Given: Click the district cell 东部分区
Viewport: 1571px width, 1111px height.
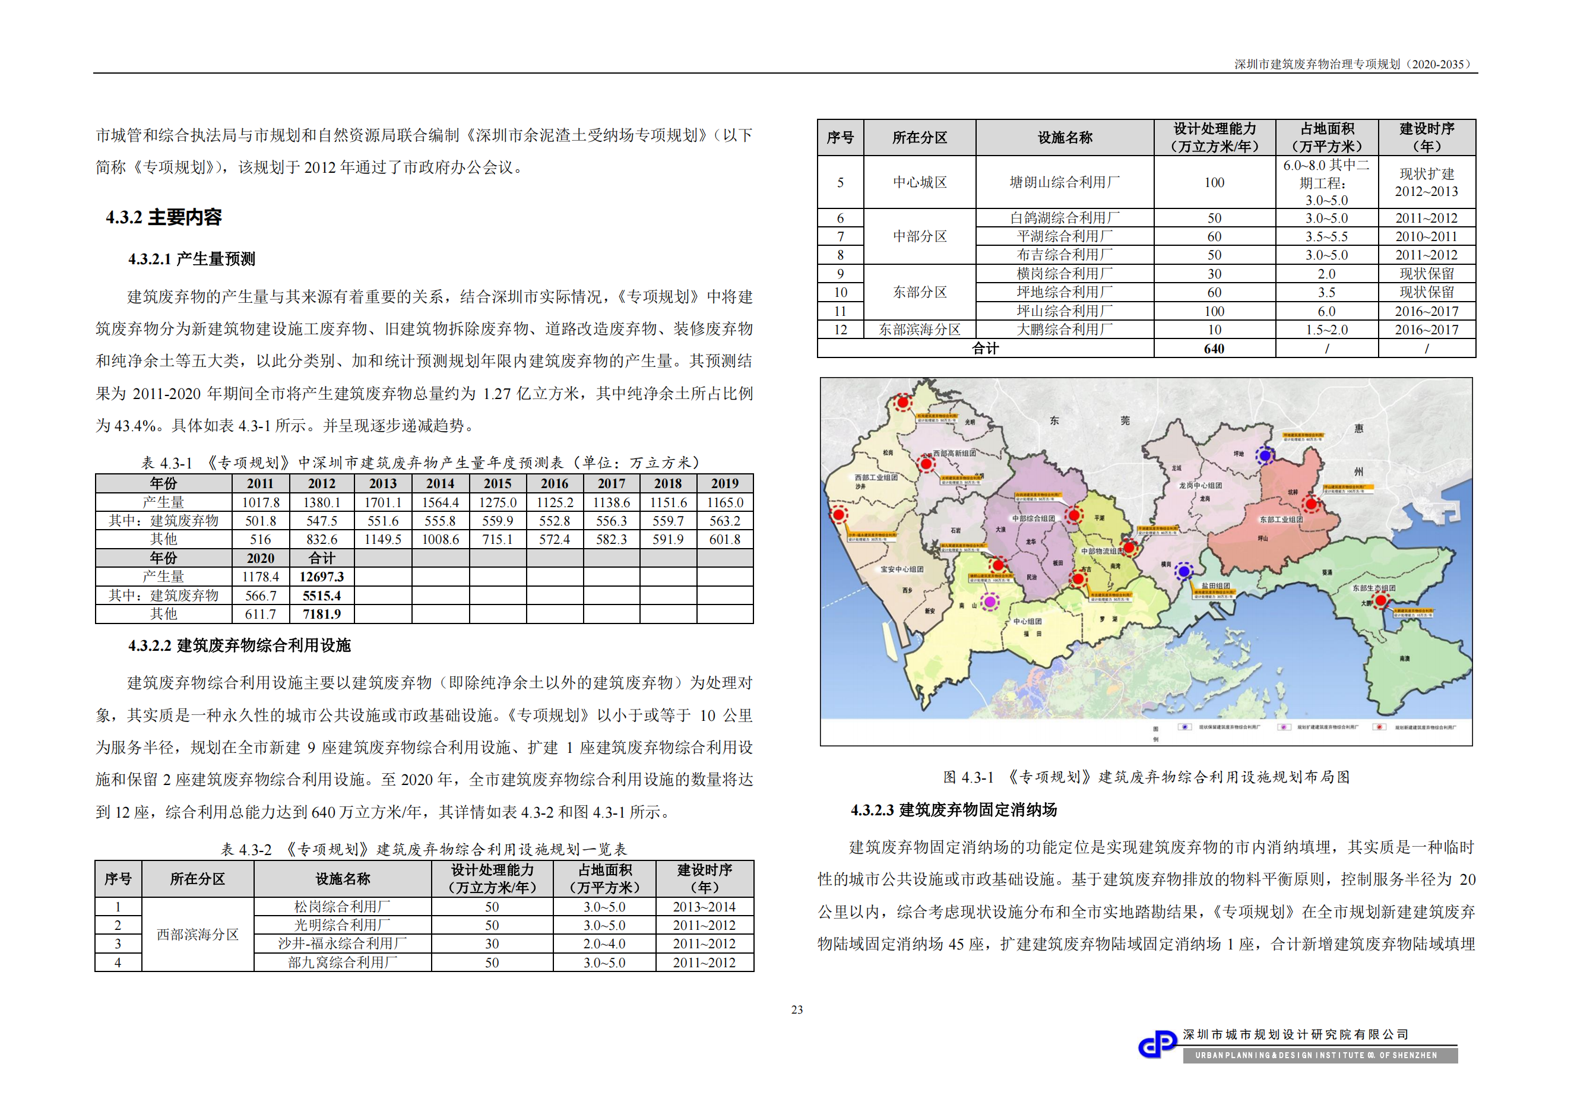Looking at the screenshot, I should pos(920,292).
